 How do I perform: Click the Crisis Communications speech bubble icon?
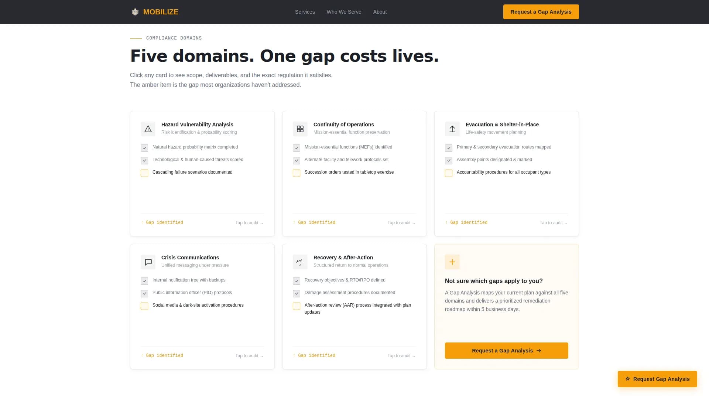[148, 262]
